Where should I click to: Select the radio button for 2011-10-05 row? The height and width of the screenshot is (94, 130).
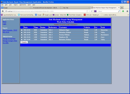click(x=22, y=40)
